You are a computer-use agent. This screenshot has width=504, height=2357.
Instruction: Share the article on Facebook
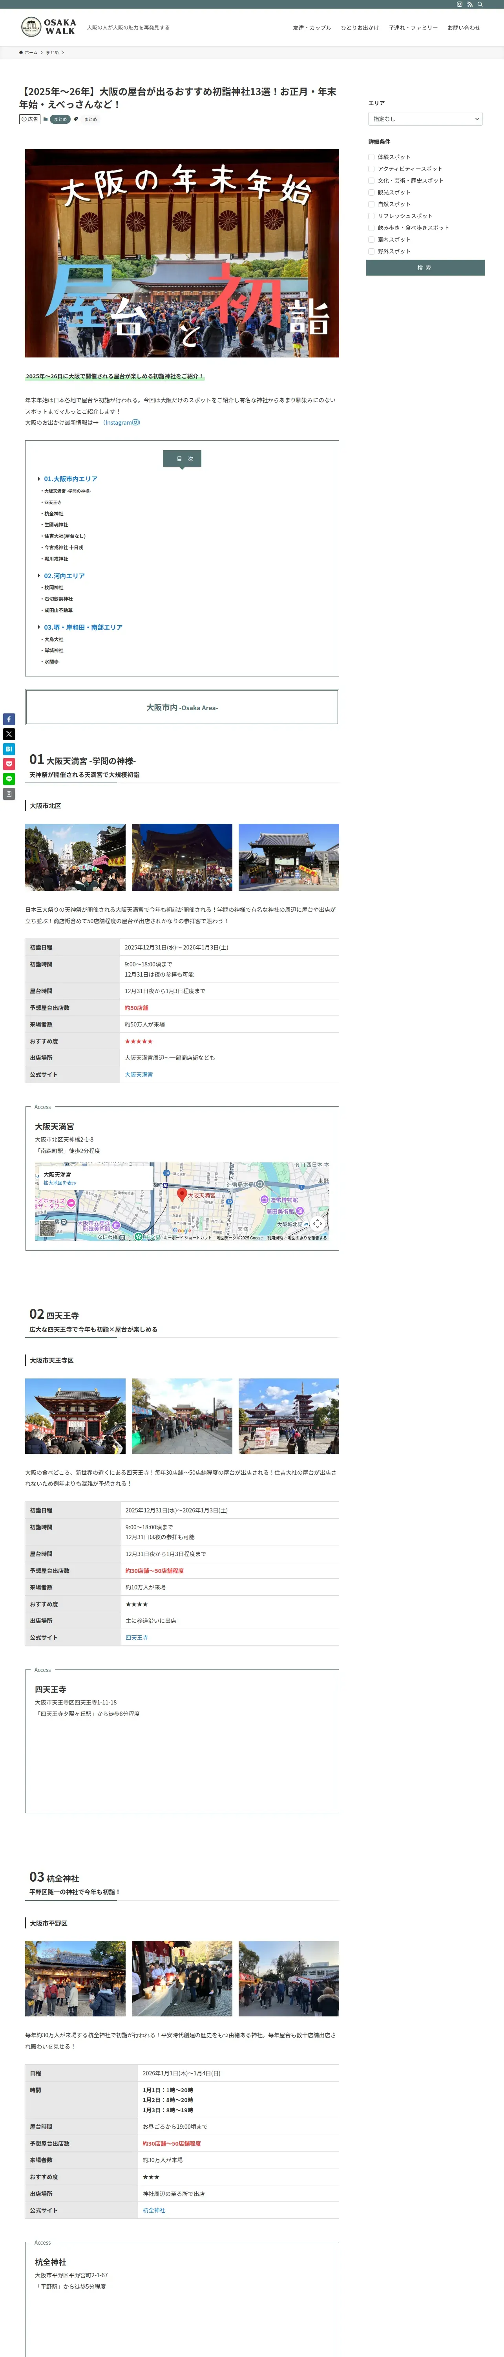click(x=9, y=719)
